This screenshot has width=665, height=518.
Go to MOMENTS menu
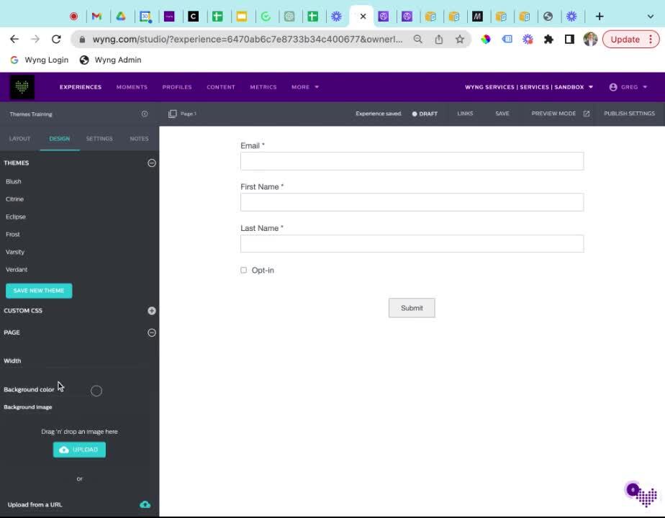(x=132, y=87)
